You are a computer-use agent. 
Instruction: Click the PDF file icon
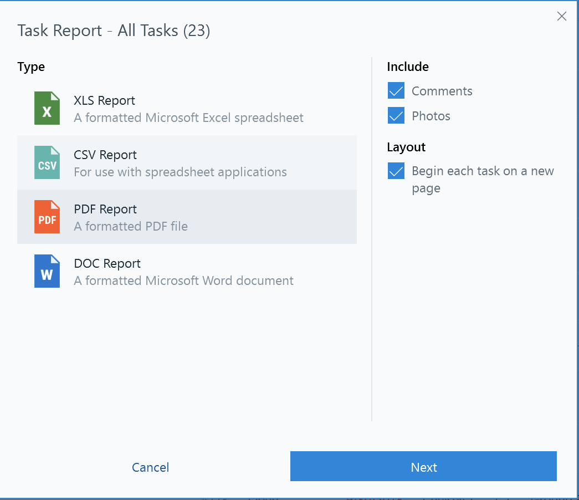coord(47,217)
